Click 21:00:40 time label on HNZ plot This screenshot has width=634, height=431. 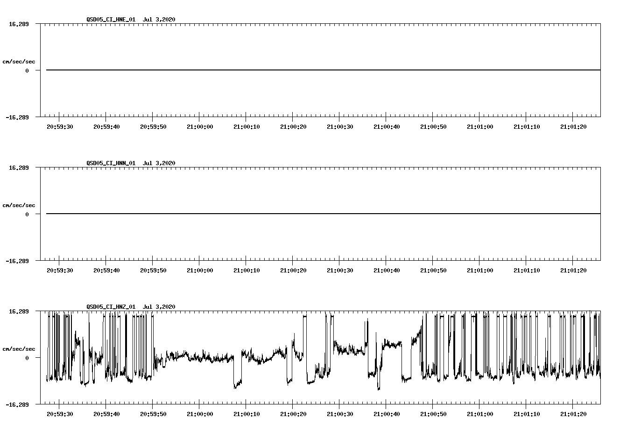click(x=387, y=414)
